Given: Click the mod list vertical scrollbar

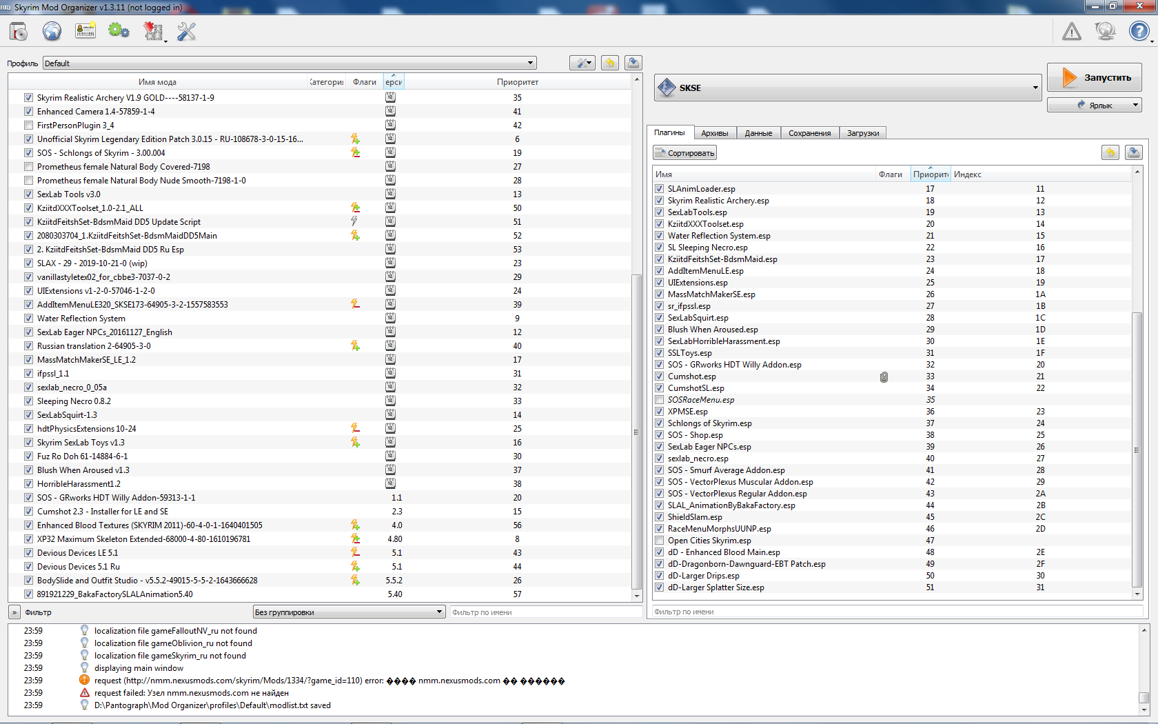Looking at the screenshot, I should 637,338.
